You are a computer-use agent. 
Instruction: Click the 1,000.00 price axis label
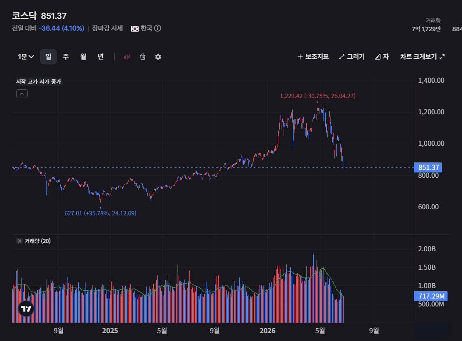[431, 143]
